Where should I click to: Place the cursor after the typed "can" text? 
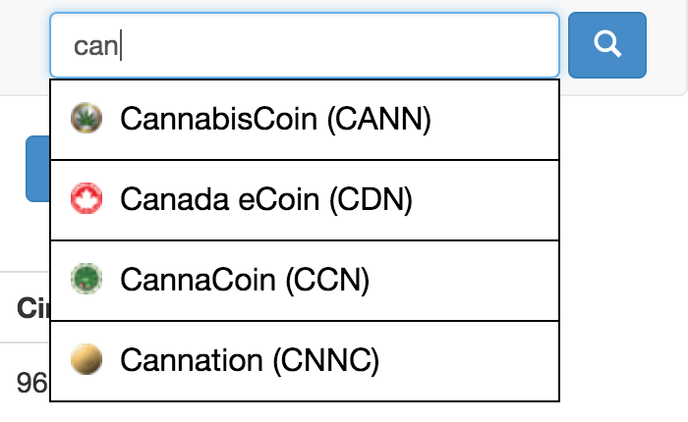(120, 45)
